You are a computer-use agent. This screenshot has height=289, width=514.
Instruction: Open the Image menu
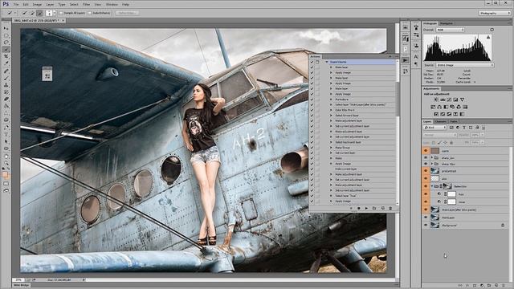(x=37, y=5)
